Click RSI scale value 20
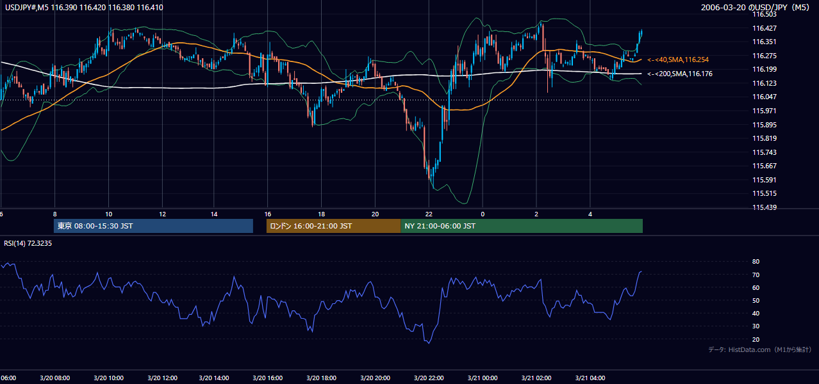This screenshot has width=819, height=384. 756,339
